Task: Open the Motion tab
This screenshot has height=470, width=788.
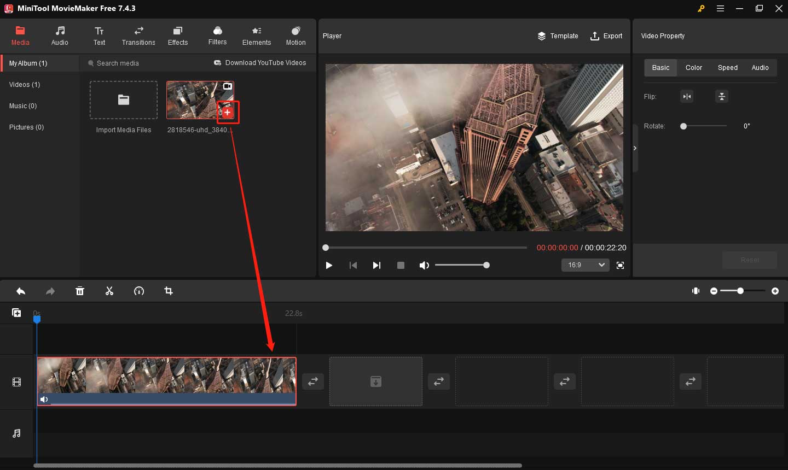Action: coord(296,36)
